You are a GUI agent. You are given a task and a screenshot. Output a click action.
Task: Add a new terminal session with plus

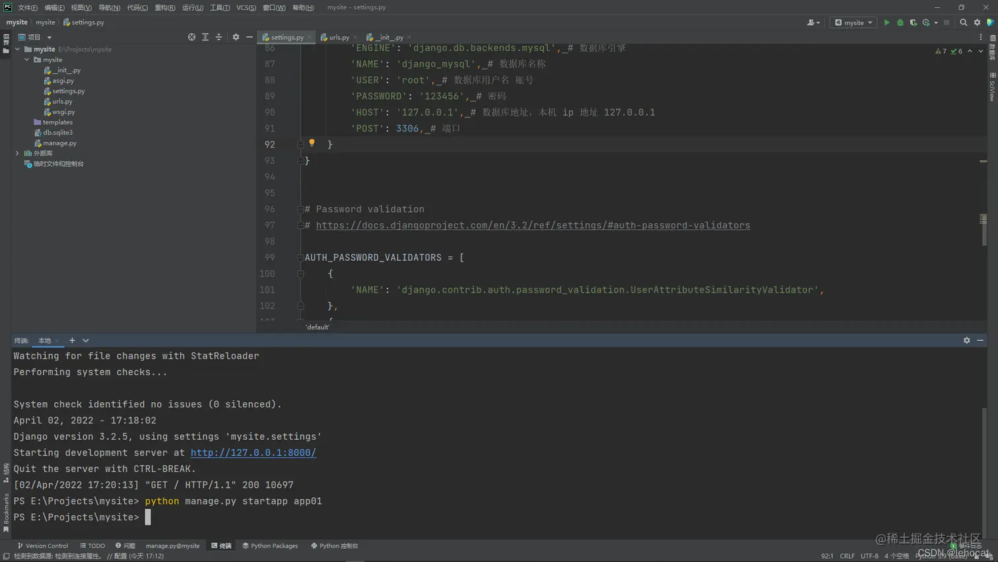pos(72,341)
